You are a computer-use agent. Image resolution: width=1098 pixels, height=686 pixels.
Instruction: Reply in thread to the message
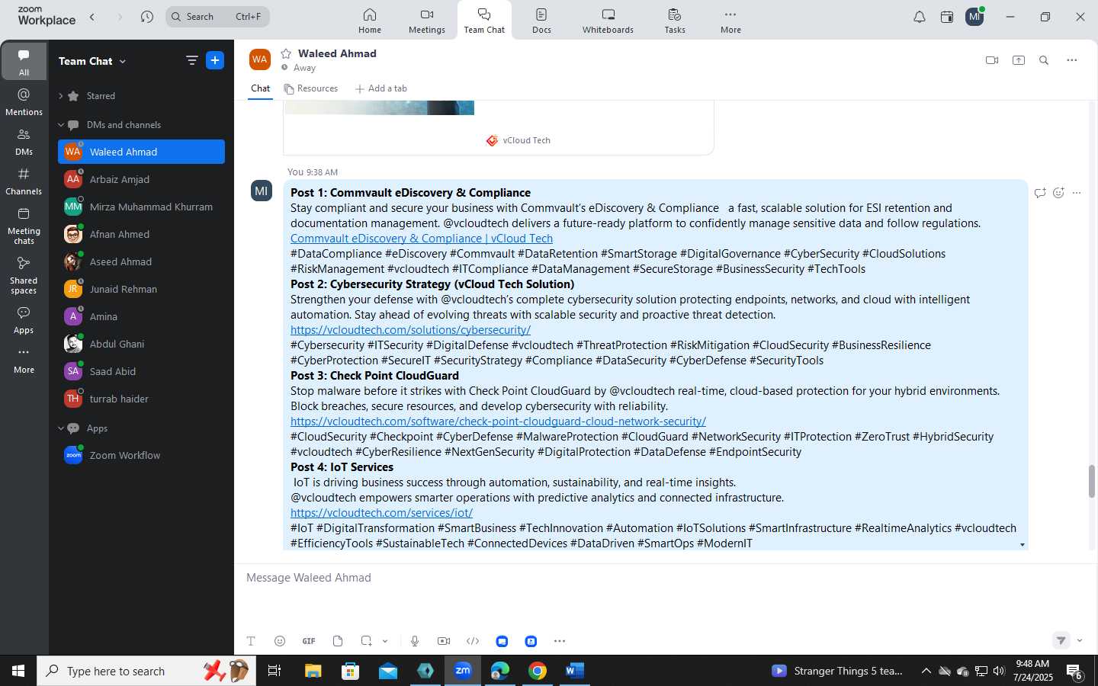click(1040, 193)
